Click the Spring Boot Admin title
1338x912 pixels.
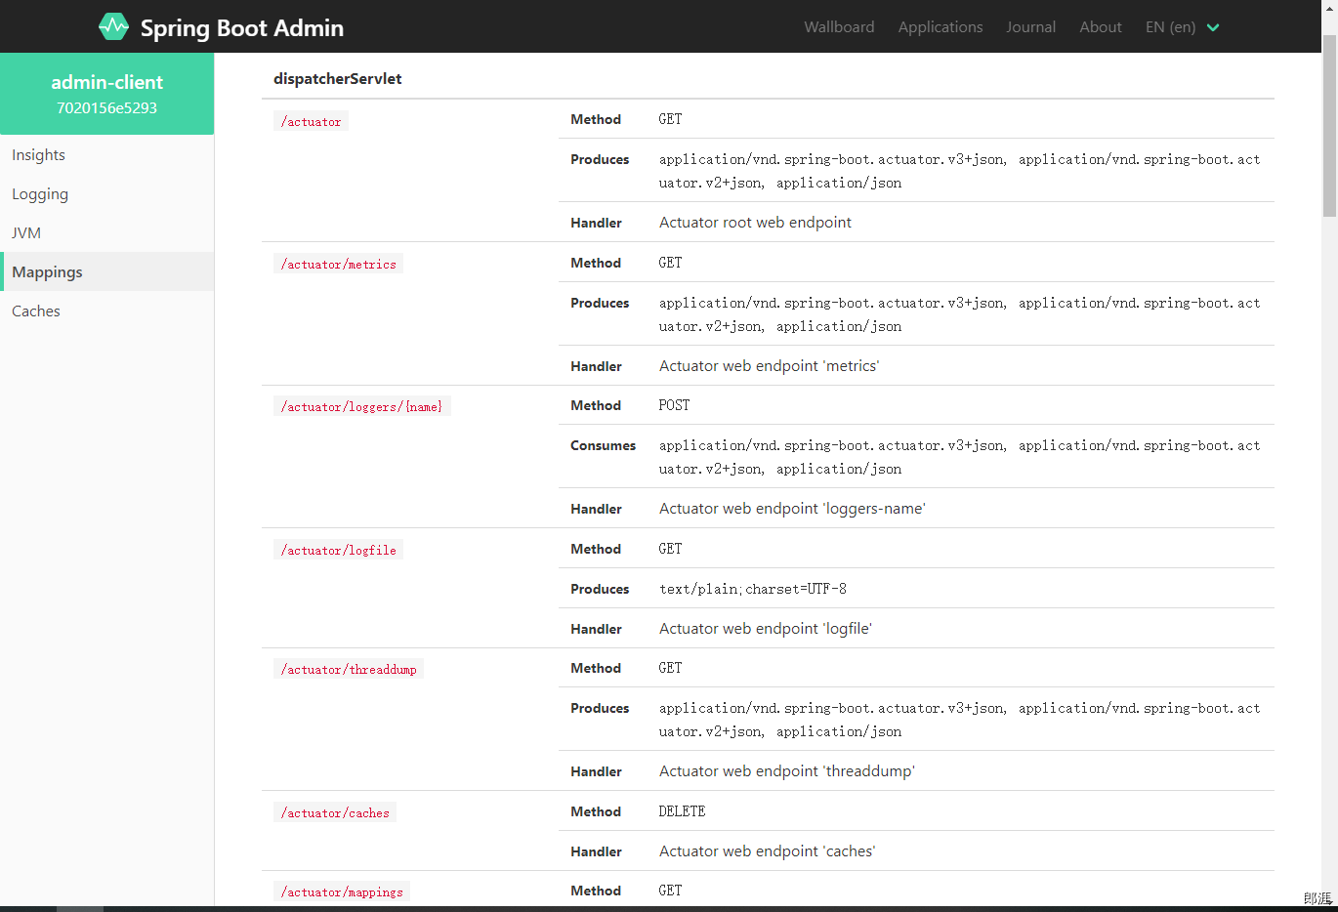pos(242,28)
